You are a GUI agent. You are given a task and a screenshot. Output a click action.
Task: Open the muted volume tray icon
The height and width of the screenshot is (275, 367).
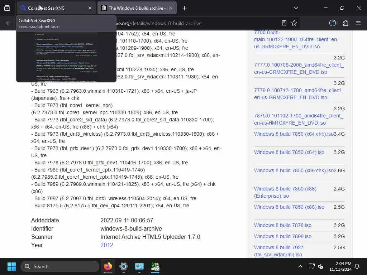coord(321,266)
